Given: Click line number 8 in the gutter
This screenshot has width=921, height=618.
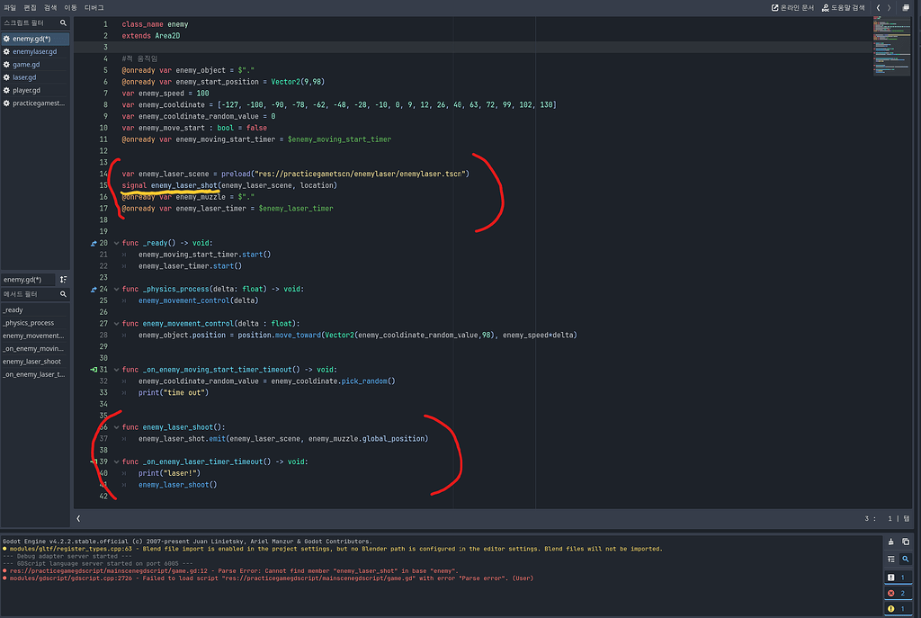Looking at the screenshot, I should [106, 105].
